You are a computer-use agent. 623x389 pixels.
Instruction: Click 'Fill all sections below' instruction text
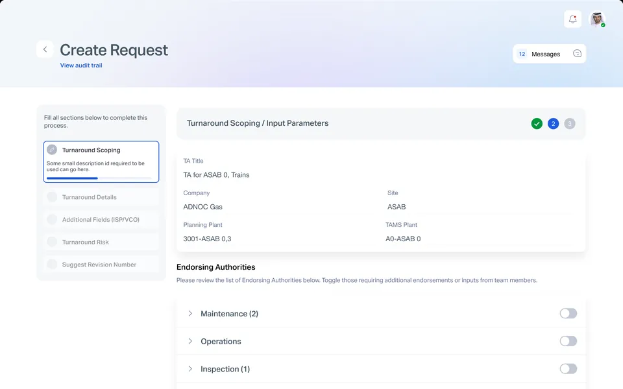point(95,121)
